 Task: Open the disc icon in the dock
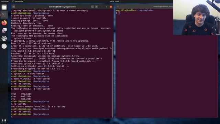click(4, 46)
